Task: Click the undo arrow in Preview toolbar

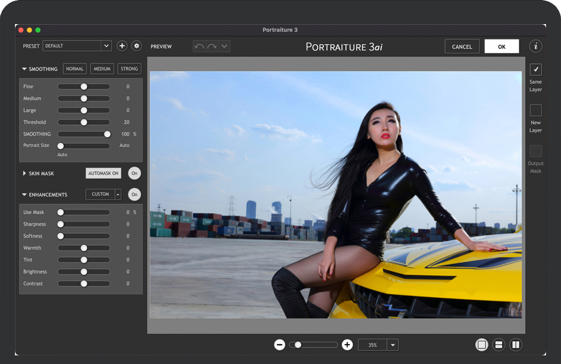Action: [x=200, y=47]
